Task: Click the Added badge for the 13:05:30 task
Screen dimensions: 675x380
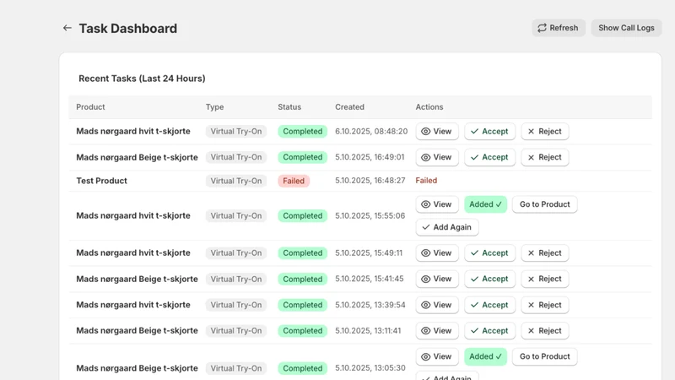Action: (485, 356)
